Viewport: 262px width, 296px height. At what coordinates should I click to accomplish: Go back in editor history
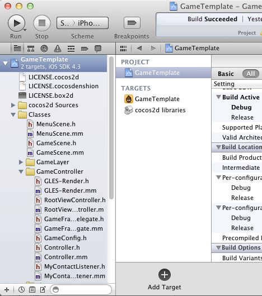click(x=139, y=49)
